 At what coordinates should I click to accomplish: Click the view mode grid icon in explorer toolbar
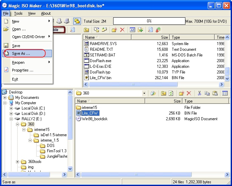click(x=225, y=94)
